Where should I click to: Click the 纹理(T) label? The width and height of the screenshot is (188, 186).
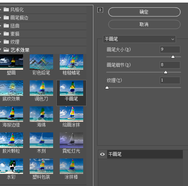pos(114,80)
